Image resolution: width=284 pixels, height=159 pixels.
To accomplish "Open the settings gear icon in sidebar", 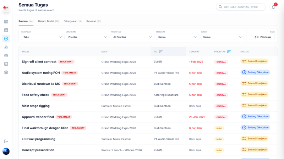I will pyautogui.click(x=6, y=72).
